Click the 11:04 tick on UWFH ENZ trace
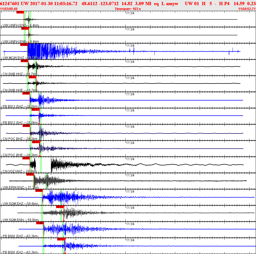The width and height of the screenshot is (256, 254). pyautogui.click(x=130, y=13)
